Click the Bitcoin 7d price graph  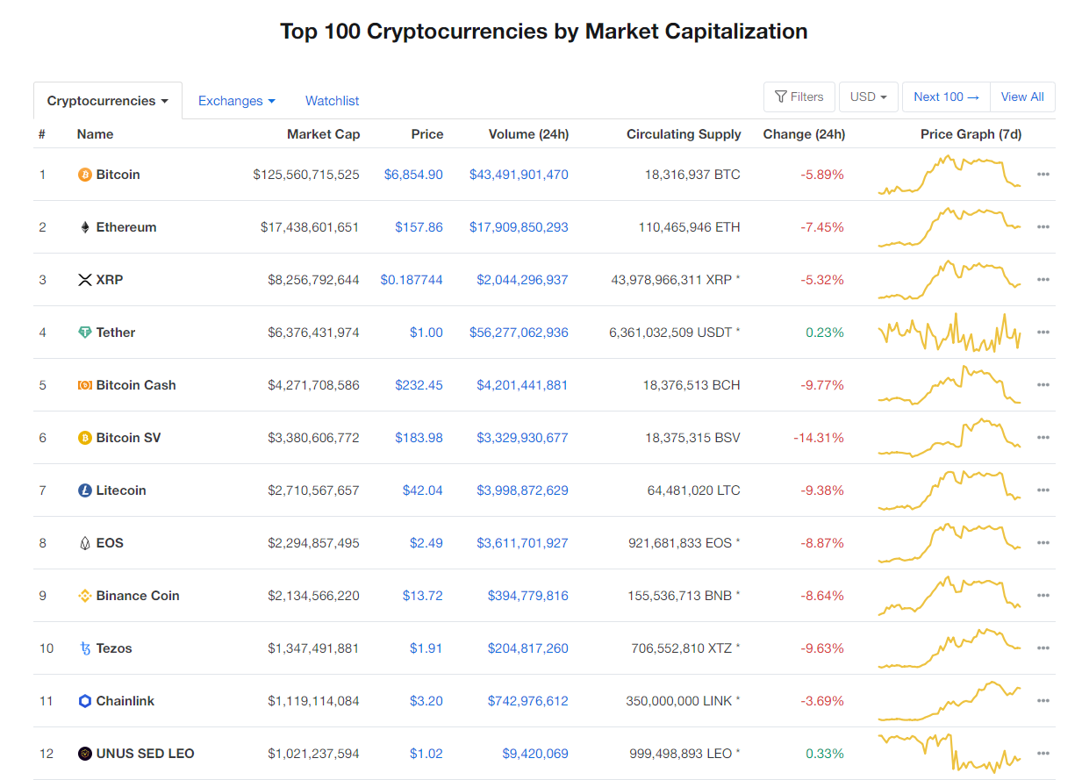(949, 175)
